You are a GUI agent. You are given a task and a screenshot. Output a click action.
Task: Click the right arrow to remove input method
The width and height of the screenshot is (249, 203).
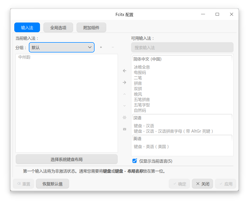tap(124, 82)
